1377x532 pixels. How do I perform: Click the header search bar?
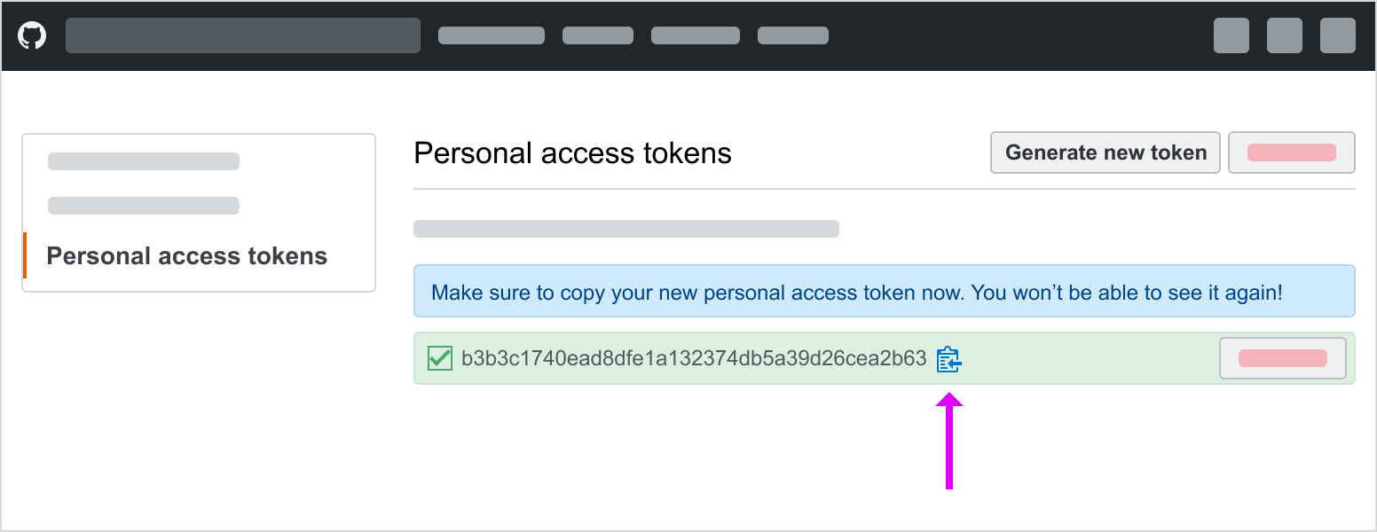point(243,35)
